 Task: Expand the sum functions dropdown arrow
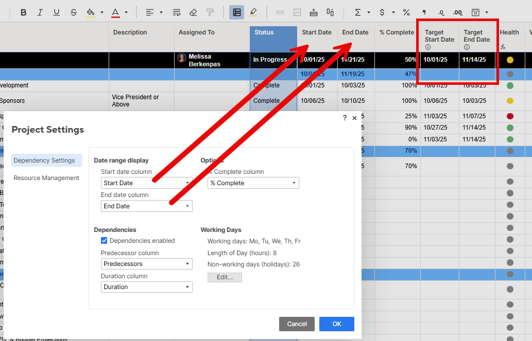coord(368,12)
